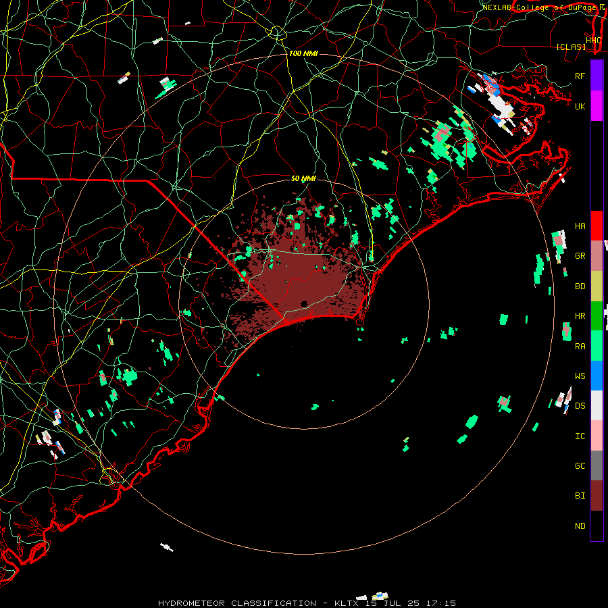Click the HA legend label
608x608 pixels.
(580, 226)
